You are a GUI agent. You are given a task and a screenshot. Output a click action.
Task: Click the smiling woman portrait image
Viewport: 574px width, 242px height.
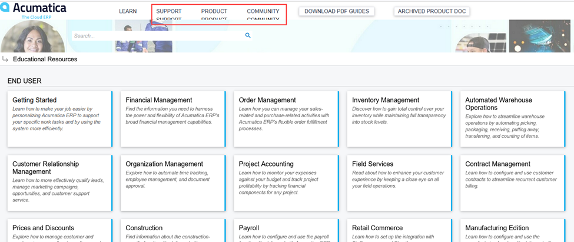(33, 37)
